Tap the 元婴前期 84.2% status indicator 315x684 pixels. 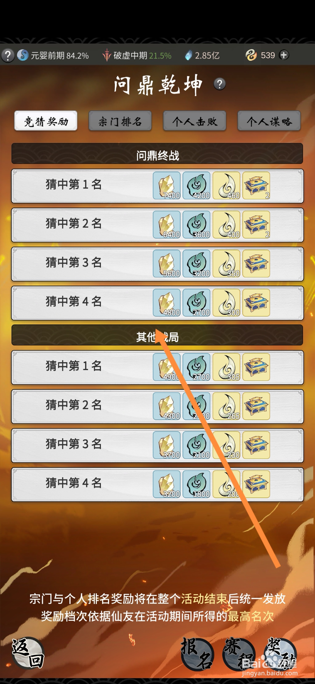53,55
